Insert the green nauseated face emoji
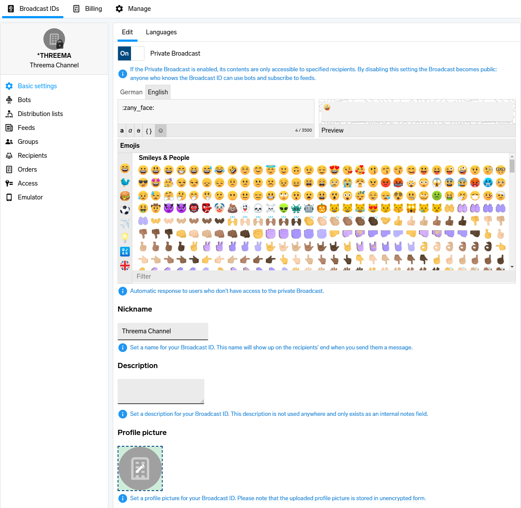The width and height of the screenshot is (521, 508). click(437, 196)
